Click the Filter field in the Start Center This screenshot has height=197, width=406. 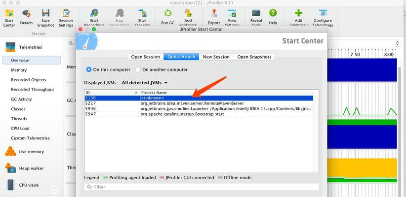pos(202,187)
